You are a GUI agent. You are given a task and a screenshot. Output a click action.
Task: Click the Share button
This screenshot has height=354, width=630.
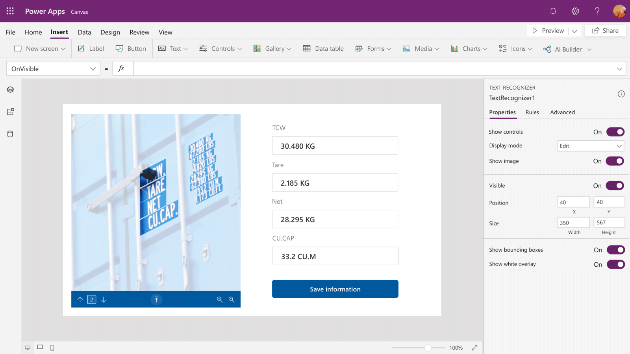605,31
